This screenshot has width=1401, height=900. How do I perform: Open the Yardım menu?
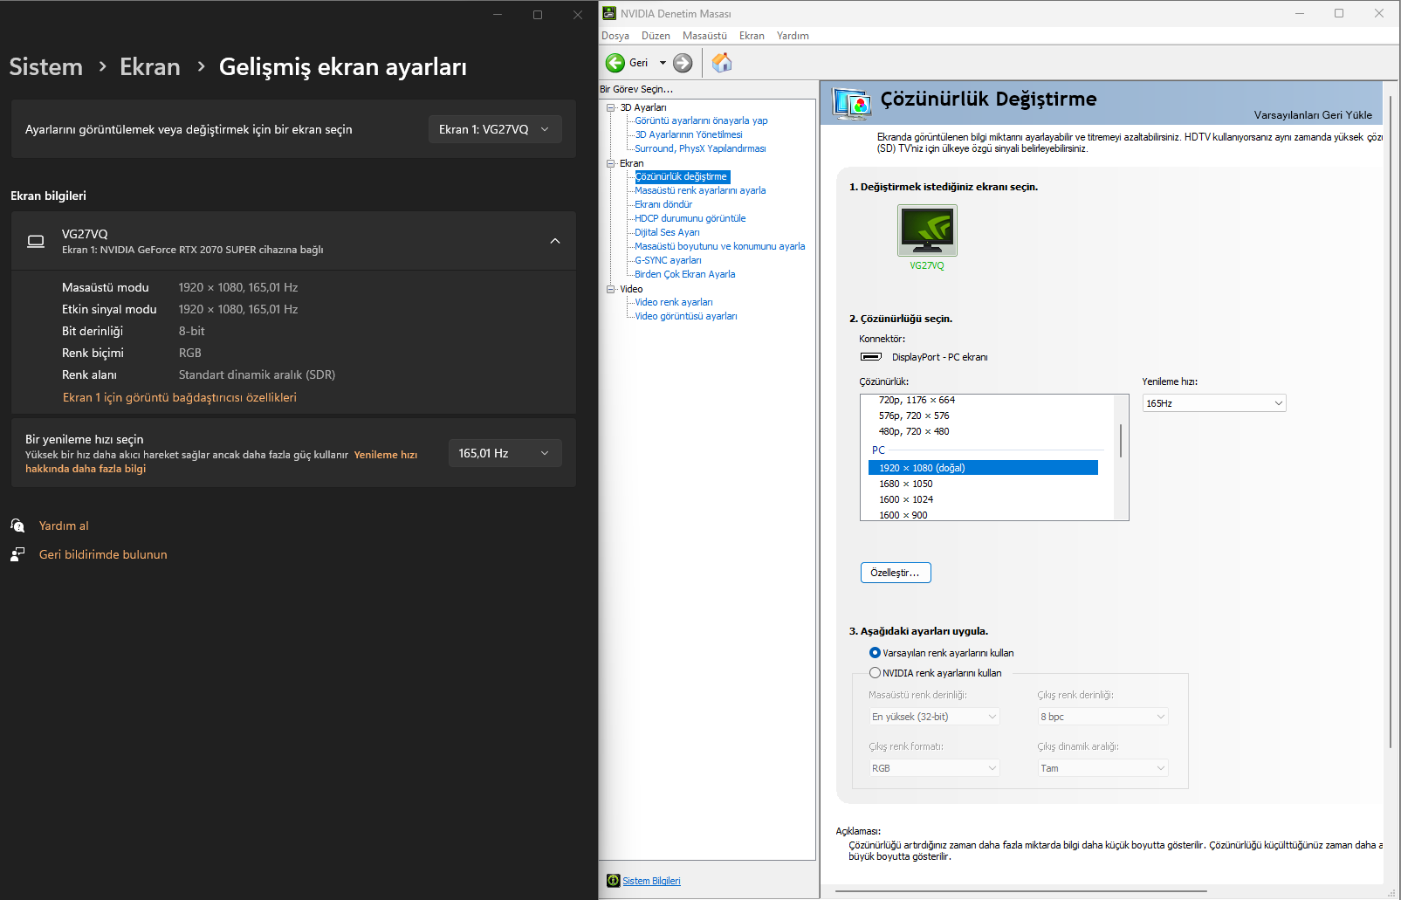[793, 36]
